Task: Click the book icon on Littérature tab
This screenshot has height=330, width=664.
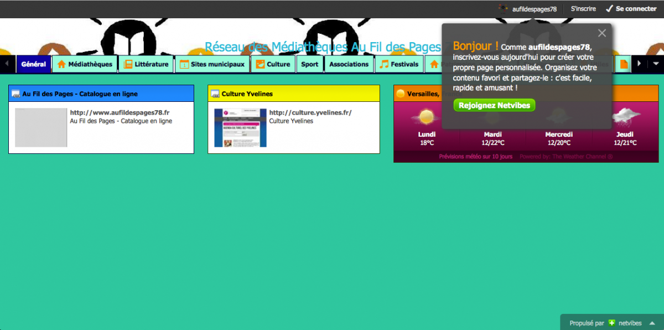Action: tap(128, 64)
